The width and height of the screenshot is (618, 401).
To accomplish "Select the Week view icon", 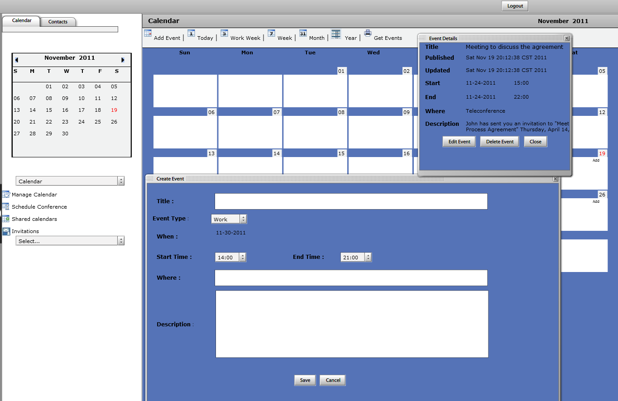I will tap(271, 33).
